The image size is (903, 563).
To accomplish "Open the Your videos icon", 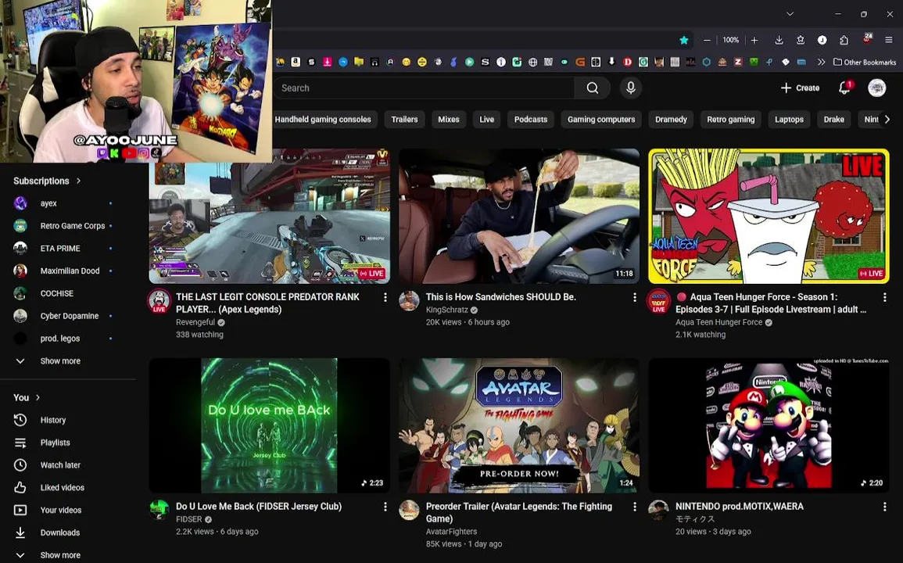I will pyautogui.click(x=20, y=510).
